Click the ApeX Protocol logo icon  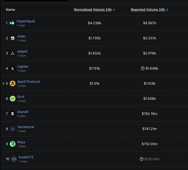[x=12, y=83]
